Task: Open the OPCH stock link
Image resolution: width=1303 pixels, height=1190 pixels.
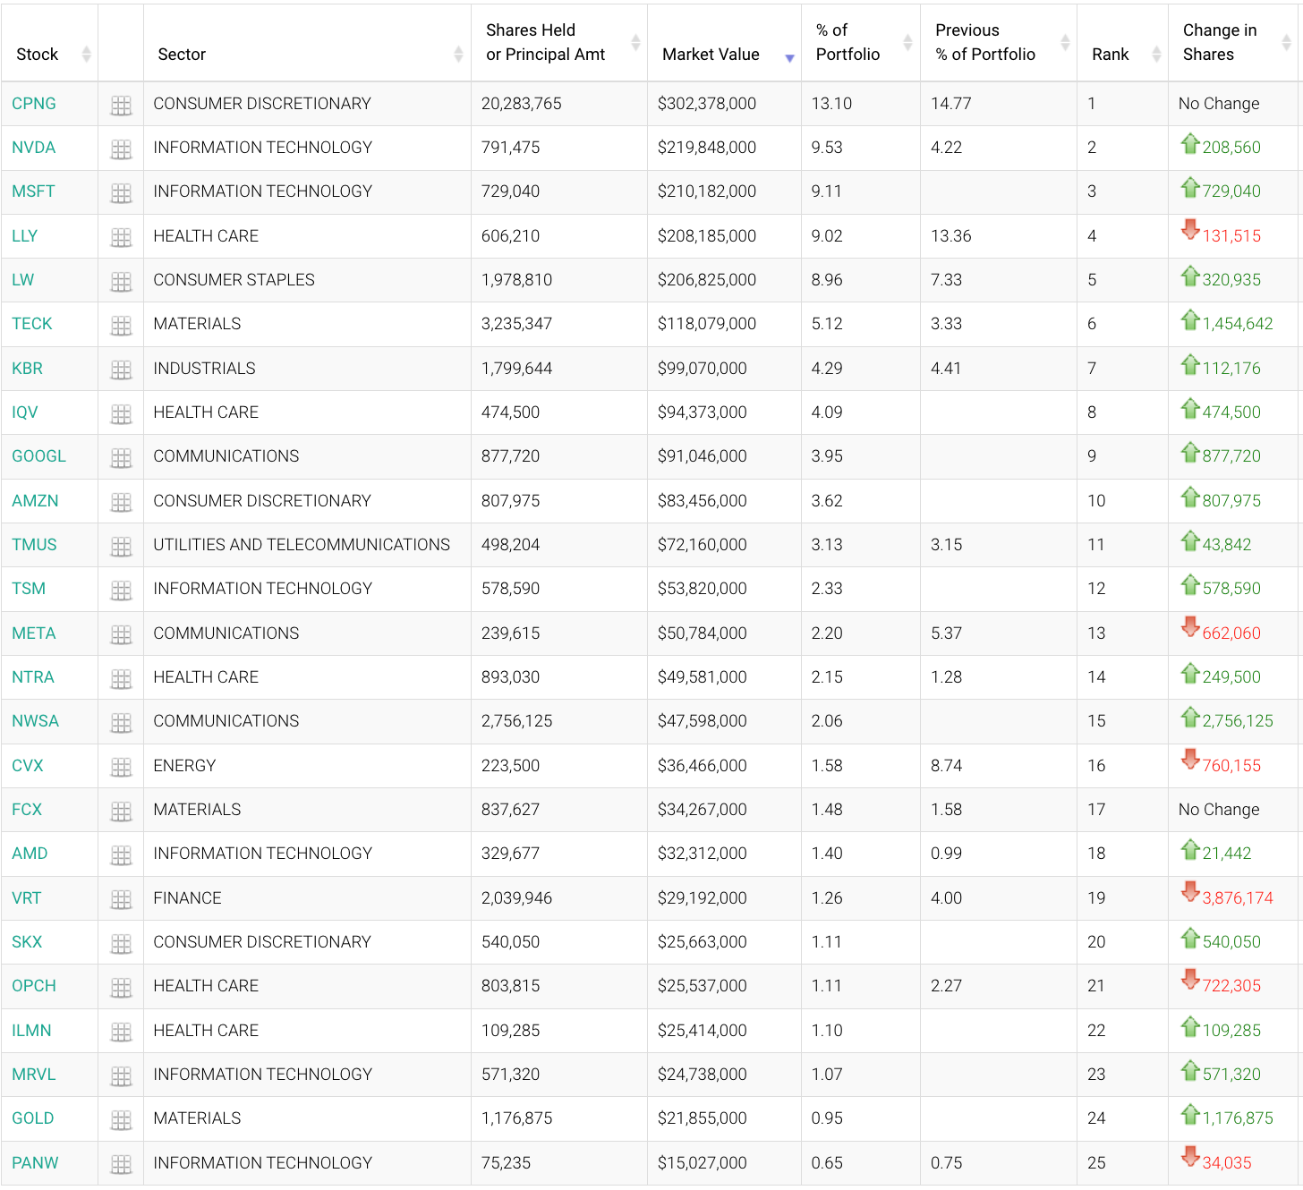Action: point(34,986)
